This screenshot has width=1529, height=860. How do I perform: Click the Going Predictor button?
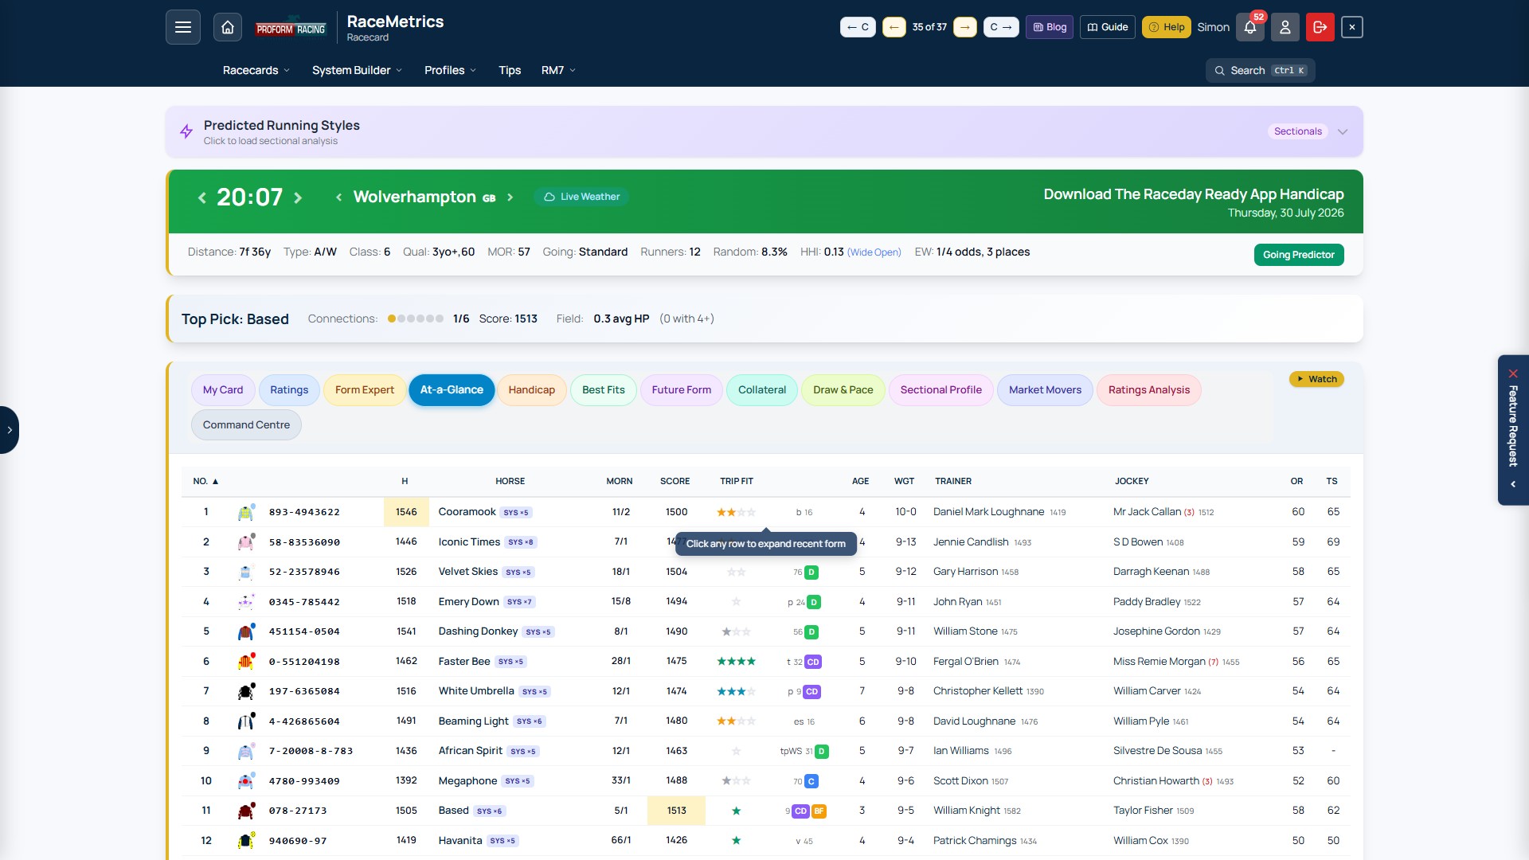[1298, 255]
